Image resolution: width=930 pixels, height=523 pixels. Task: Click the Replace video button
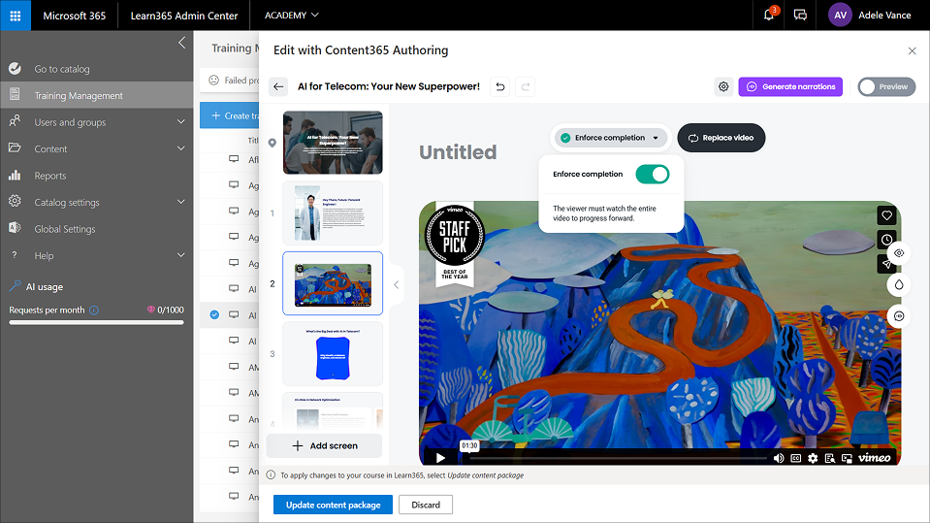[x=721, y=138]
